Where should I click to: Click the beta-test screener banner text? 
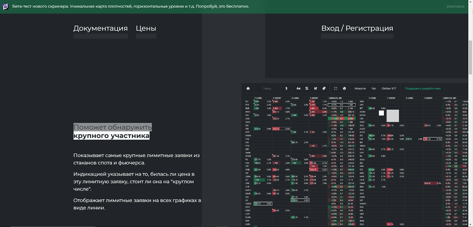coord(130,7)
